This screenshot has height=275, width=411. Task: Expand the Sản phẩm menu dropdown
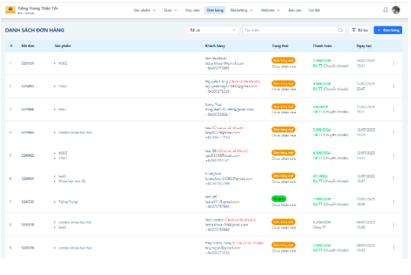click(x=144, y=10)
